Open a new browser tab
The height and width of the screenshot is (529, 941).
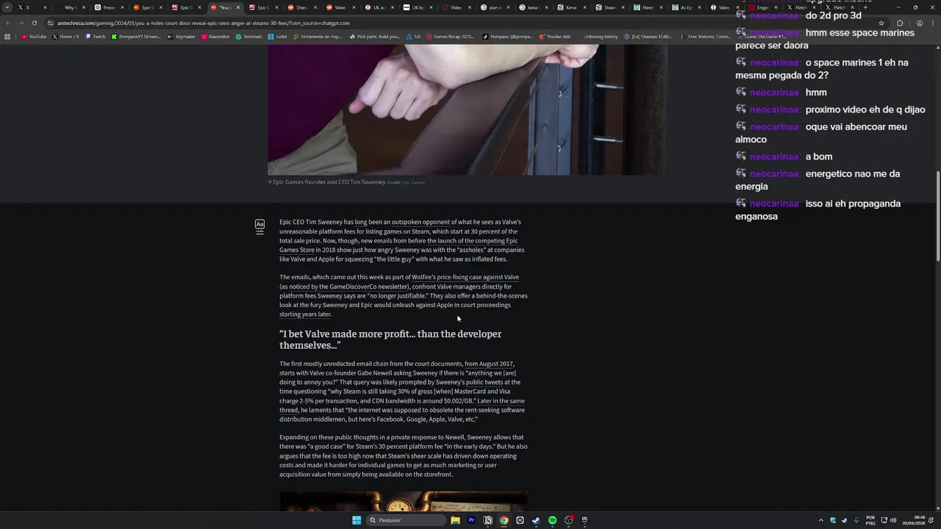coord(865,7)
